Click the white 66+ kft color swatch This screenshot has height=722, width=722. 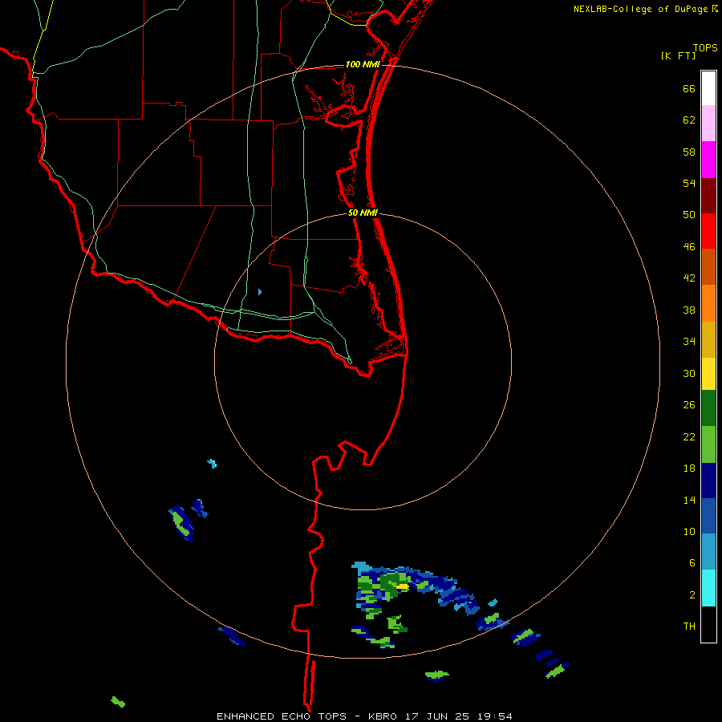pos(708,88)
